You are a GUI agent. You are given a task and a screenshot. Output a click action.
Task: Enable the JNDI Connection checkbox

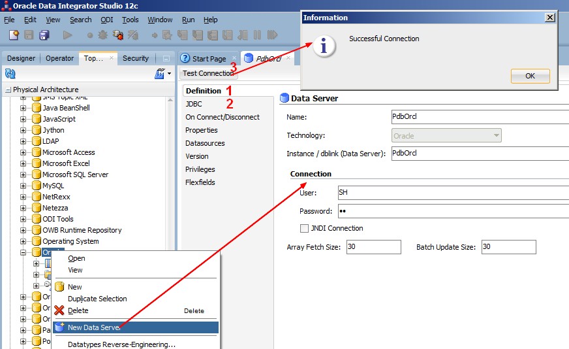[x=304, y=229]
